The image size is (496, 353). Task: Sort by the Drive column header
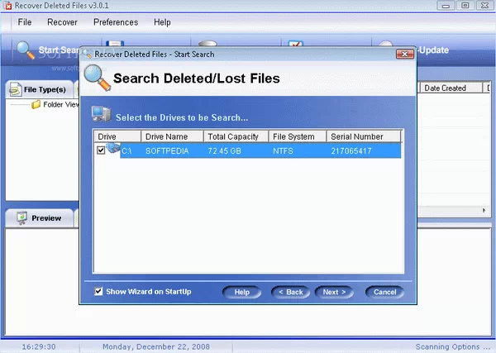tap(117, 136)
